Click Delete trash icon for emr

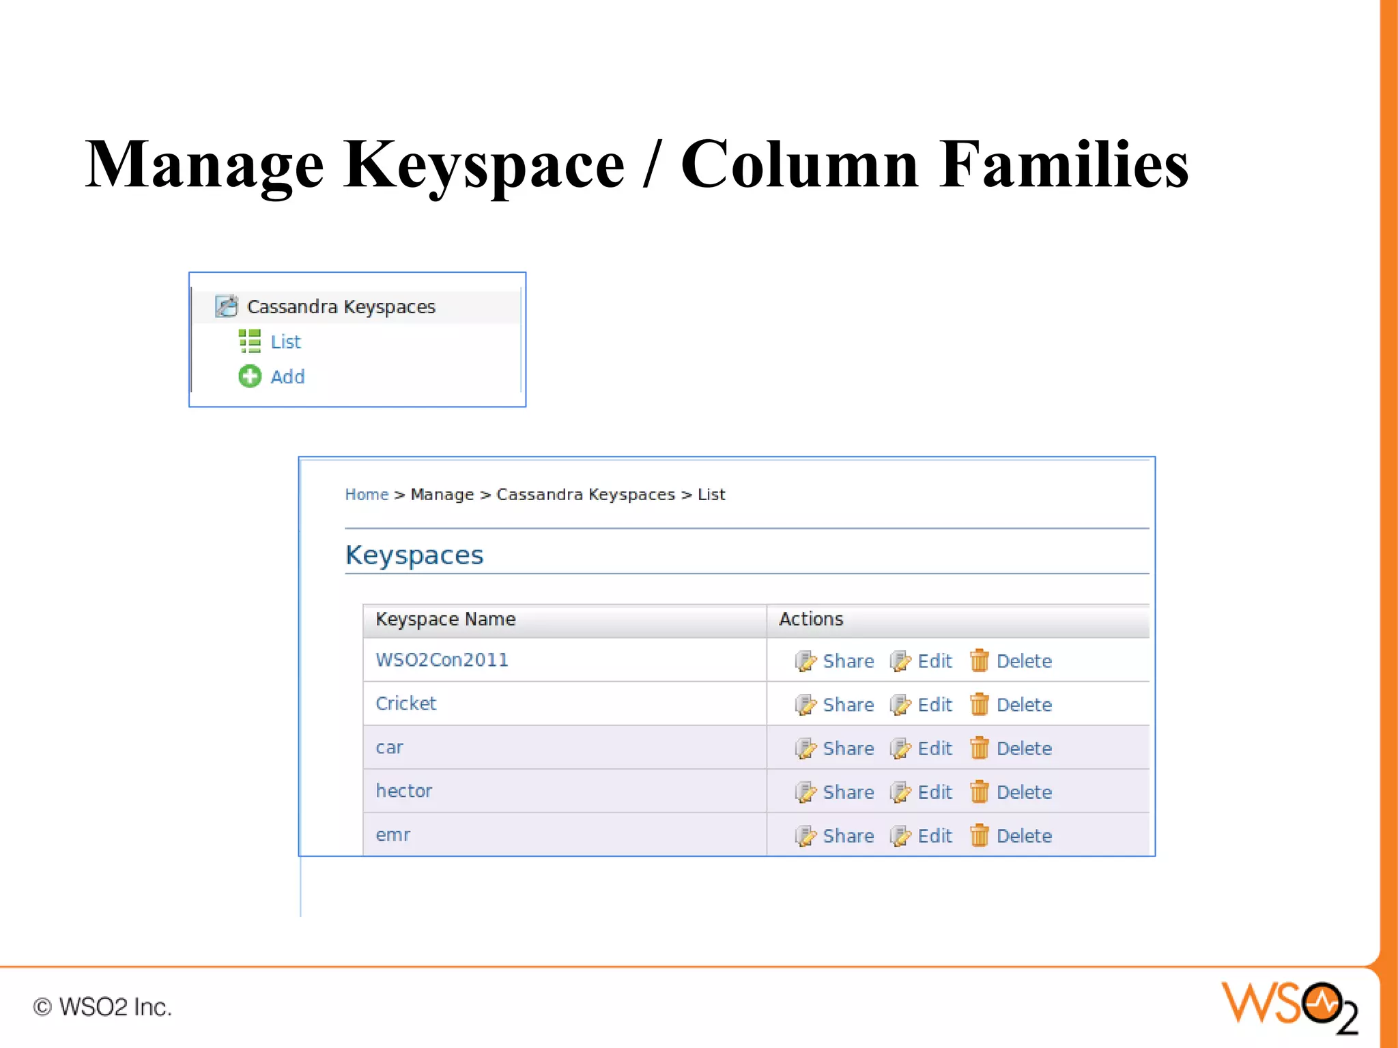point(980,835)
